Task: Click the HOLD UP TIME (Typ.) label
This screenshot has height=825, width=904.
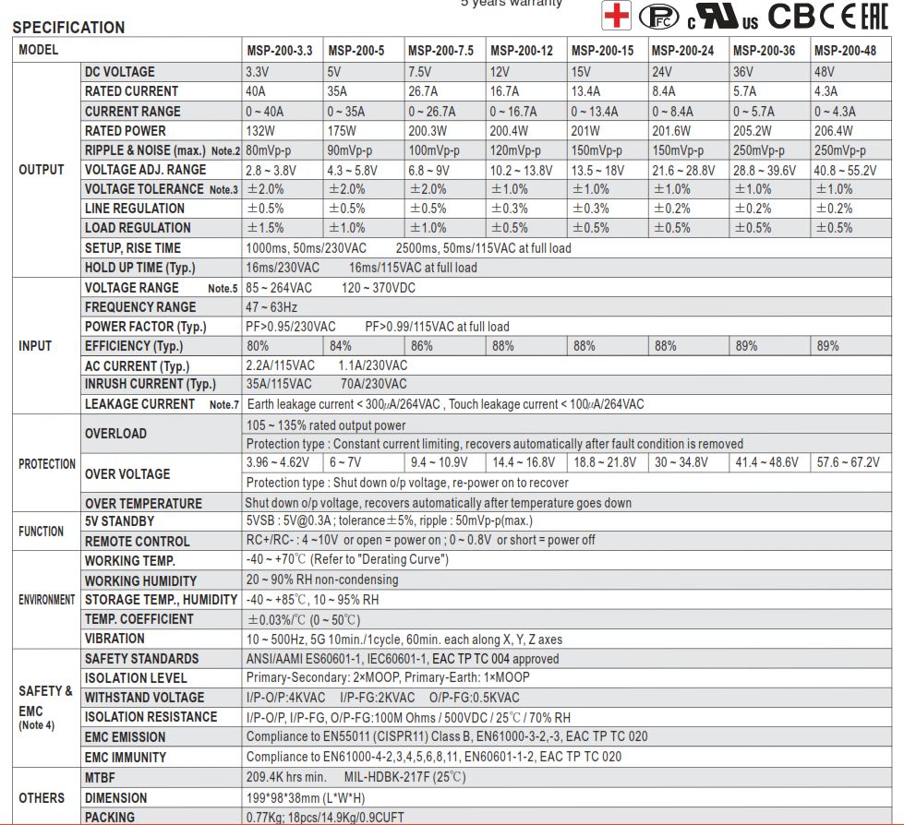Action: (x=140, y=268)
